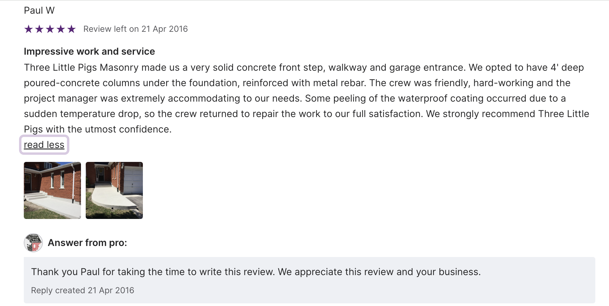
Task: Click the fifth purple rating star
Action: pyautogui.click(x=71, y=29)
